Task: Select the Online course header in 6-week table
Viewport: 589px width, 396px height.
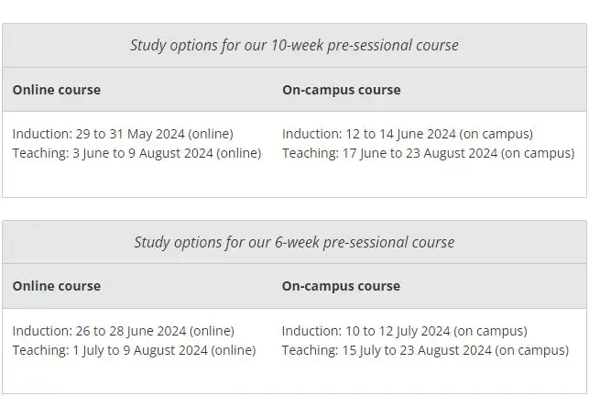Action: coord(57,286)
